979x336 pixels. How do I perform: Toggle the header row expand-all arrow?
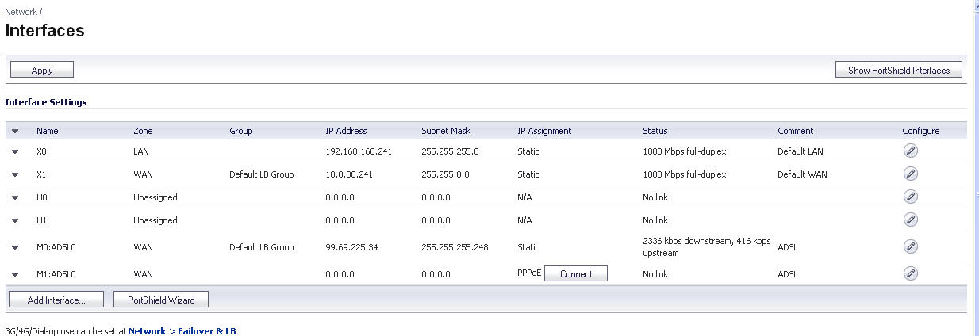(15, 131)
